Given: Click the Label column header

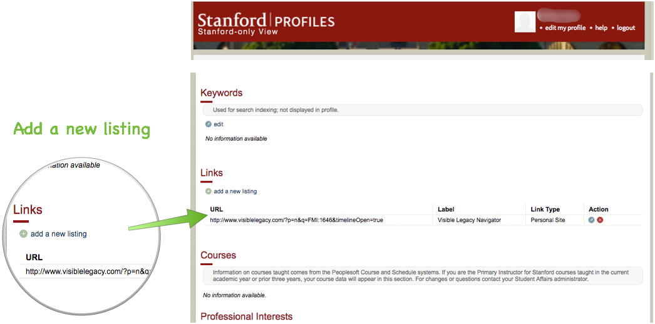Looking at the screenshot, I should (446, 210).
